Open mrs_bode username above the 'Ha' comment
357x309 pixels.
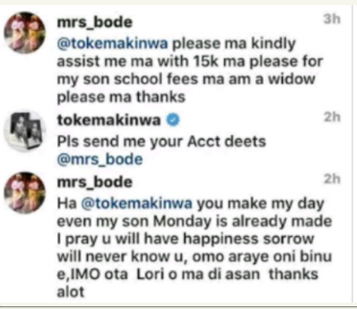pyautogui.click(x=94, y=182)
